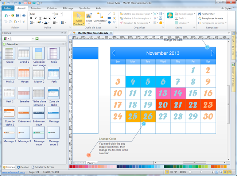Open www.edrawsoft.com link
The image size is (237, 176).
coord(13,172)
